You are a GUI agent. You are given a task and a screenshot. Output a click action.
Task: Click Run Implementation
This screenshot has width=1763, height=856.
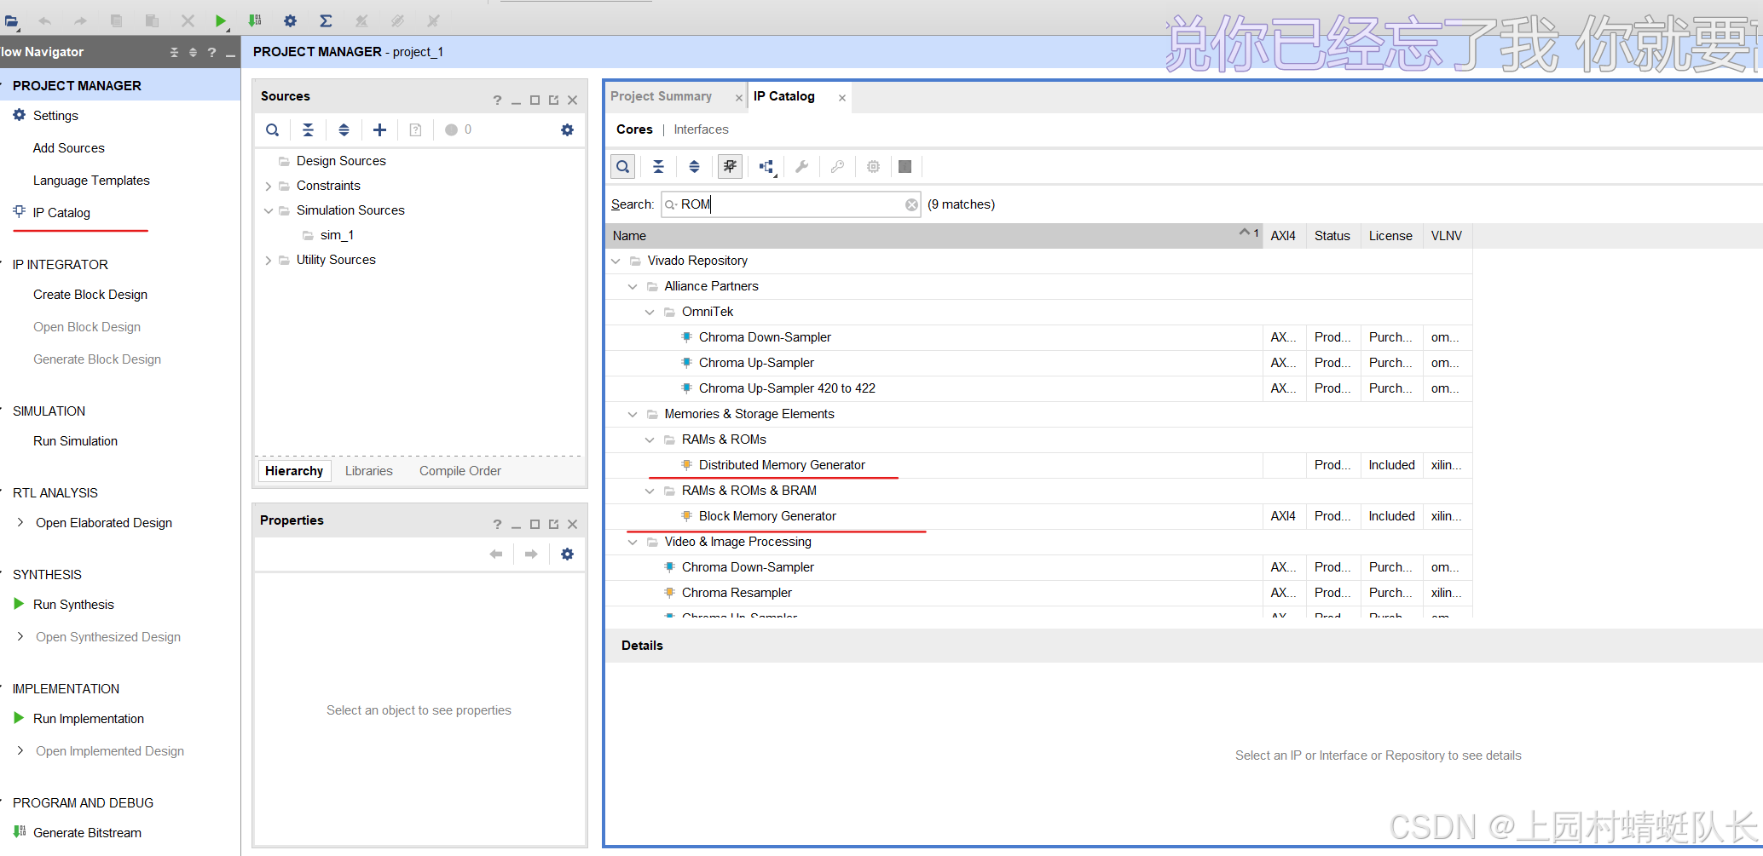tap(89, 719)
